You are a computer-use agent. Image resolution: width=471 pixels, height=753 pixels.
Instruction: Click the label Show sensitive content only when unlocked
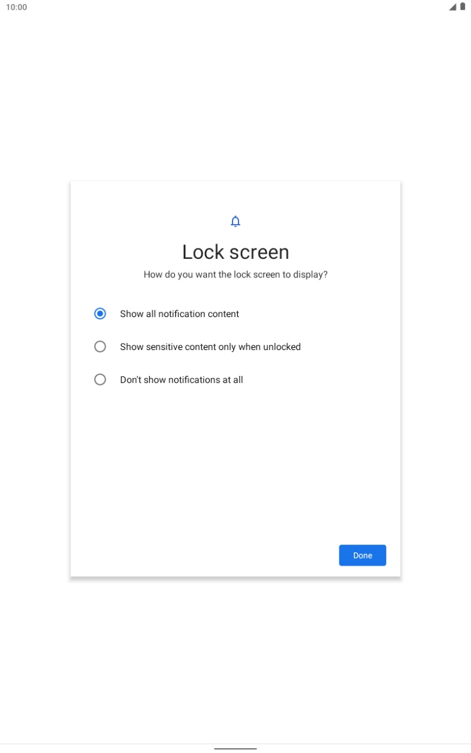[210, 346]
